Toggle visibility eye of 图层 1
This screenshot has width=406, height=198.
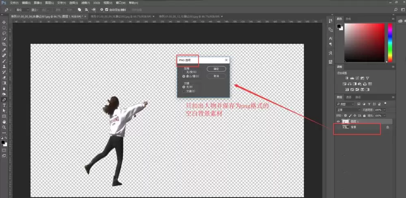click(338, 121)
